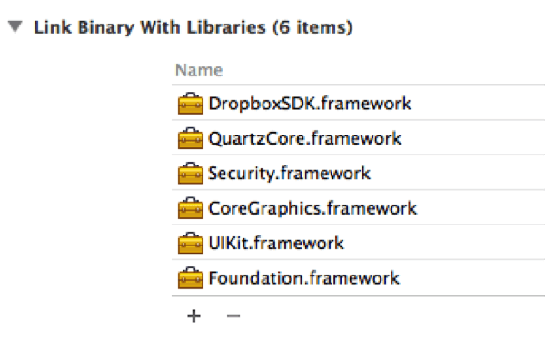Select the QuartzCore.framework row

pos(359,138)
